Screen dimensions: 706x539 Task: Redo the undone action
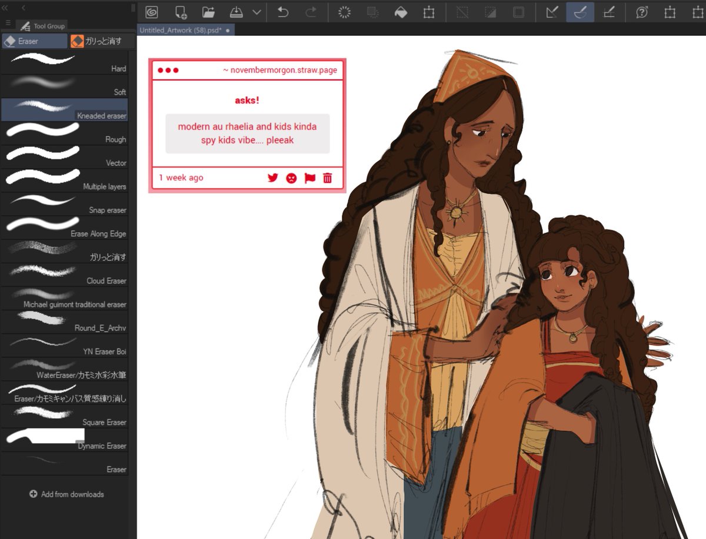click(x=311, y=12)
